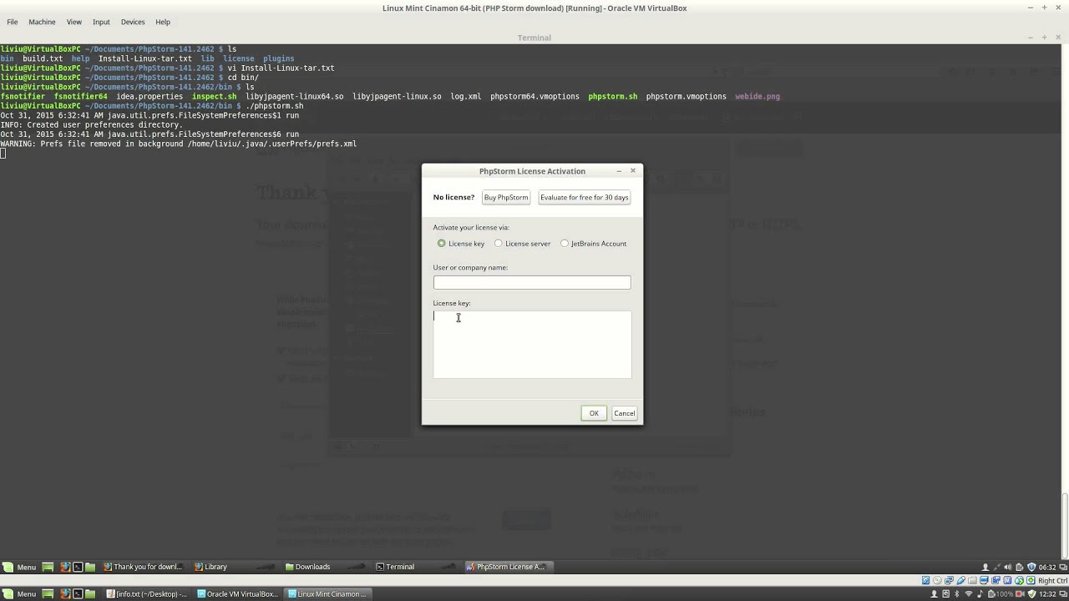Click the guest clock showing 06:32

pos(1047,567)
